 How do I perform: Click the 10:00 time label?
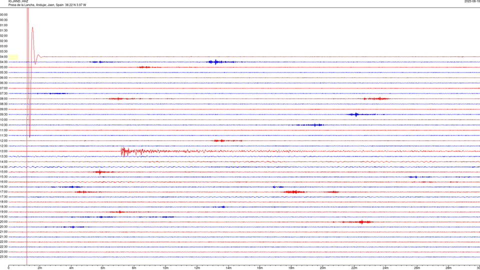click(3, 120)
